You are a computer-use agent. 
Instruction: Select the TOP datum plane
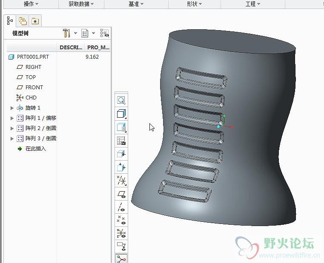30,77
